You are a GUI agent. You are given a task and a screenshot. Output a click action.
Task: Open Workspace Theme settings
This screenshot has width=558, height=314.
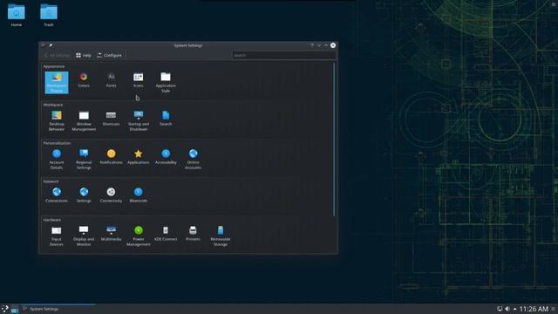coord(57,83)
